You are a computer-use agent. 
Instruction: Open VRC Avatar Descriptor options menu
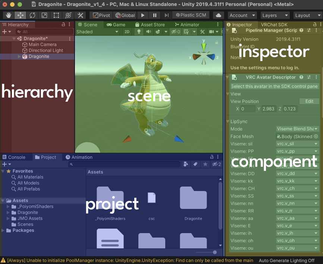point(316,77)
